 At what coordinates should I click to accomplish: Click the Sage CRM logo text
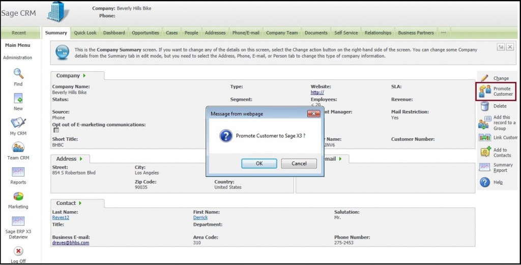(x=19, y=13)
